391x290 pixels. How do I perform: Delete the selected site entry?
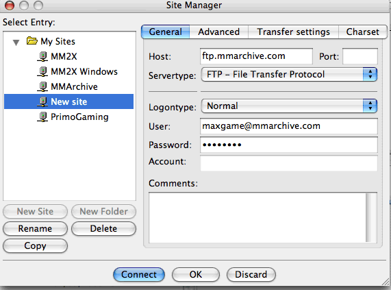coord(103,228)
